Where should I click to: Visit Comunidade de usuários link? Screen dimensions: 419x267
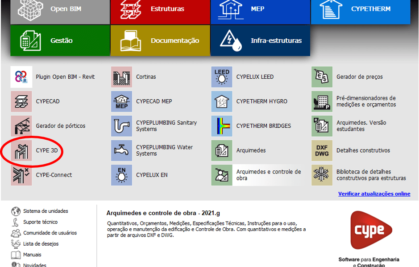click(50, 233)
